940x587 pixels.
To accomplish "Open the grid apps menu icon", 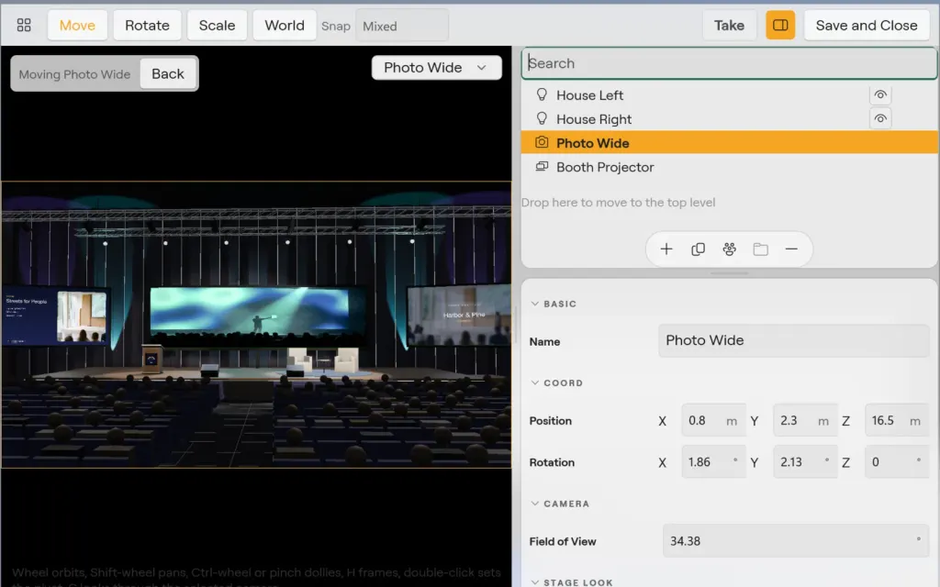I will (24, 25).
